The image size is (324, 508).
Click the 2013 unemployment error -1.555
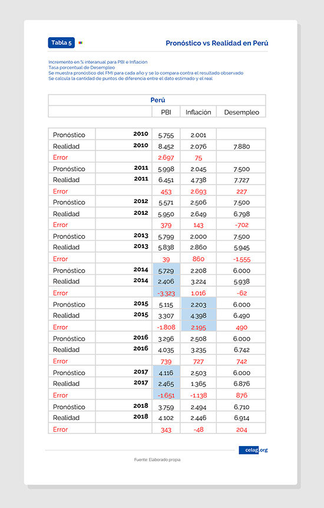(x=242, y=259)
